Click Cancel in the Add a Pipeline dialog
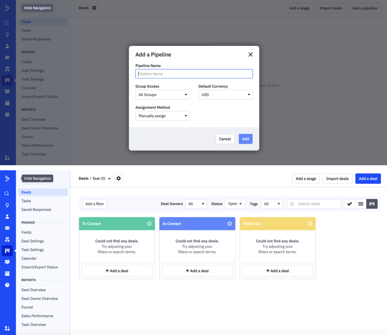387x335 pixels. (225, 139)
